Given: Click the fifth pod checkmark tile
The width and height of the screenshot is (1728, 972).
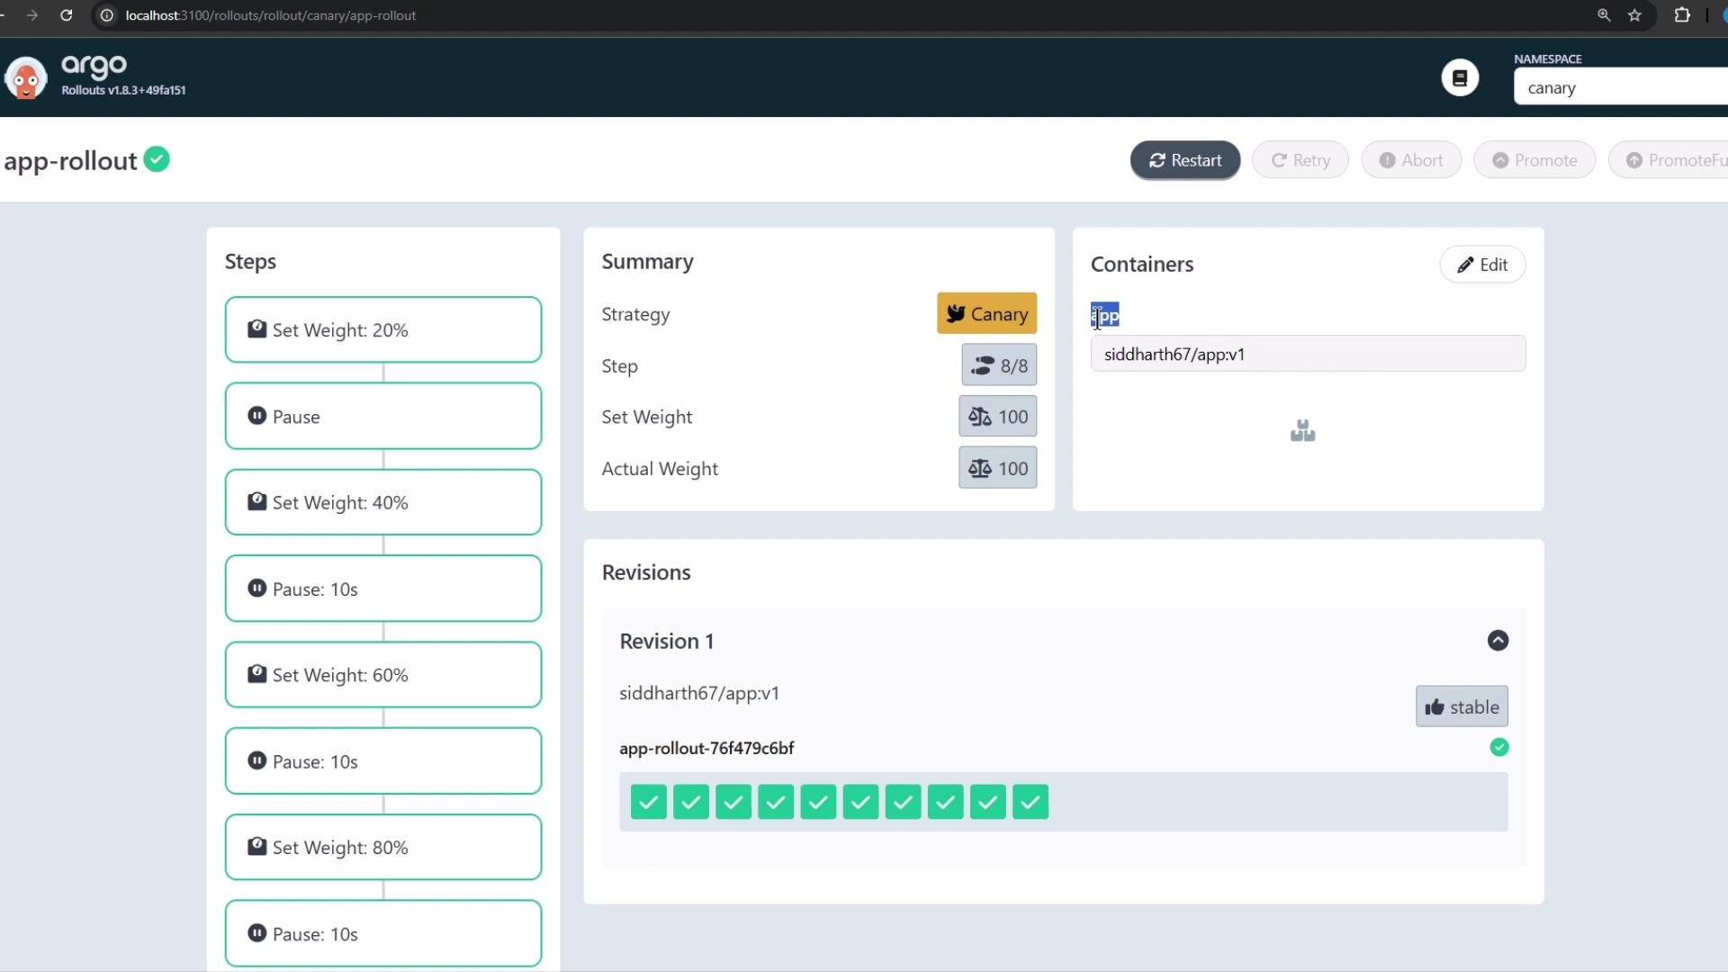Looking at the screenshot, I should point(818,802).
